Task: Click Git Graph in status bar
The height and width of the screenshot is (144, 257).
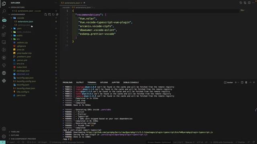Action: (x=42, y=142)
